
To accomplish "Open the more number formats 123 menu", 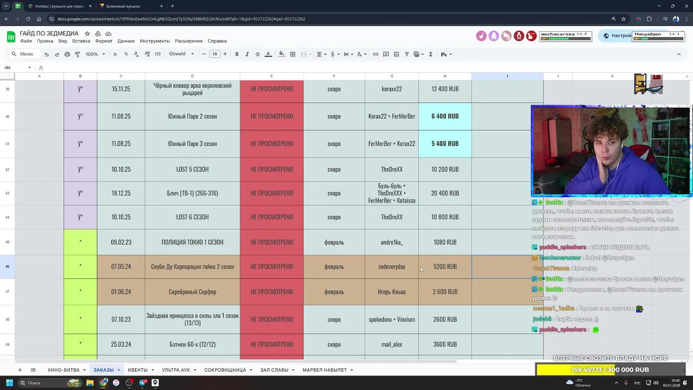I will click(x=157, y=54).
